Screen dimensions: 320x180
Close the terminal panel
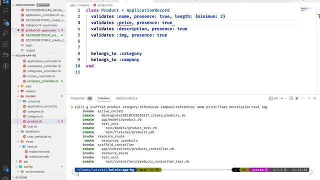coord(314,98)
